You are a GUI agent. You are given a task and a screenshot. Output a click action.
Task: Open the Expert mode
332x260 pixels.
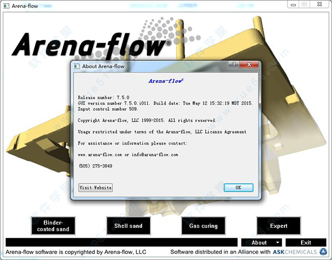pos(279,226)
